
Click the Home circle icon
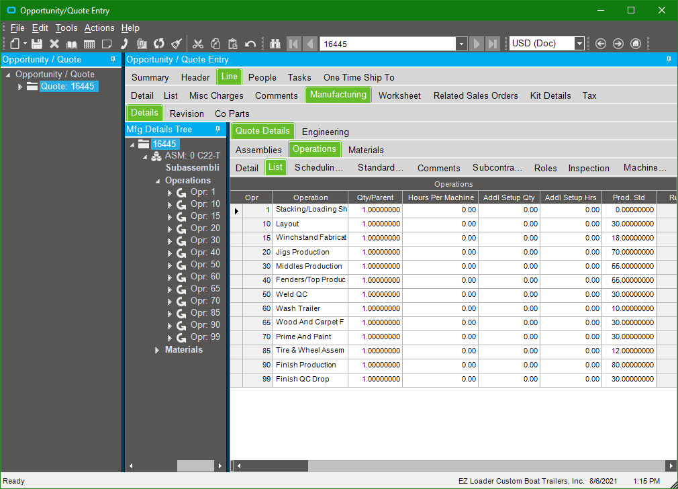(636, 44)
